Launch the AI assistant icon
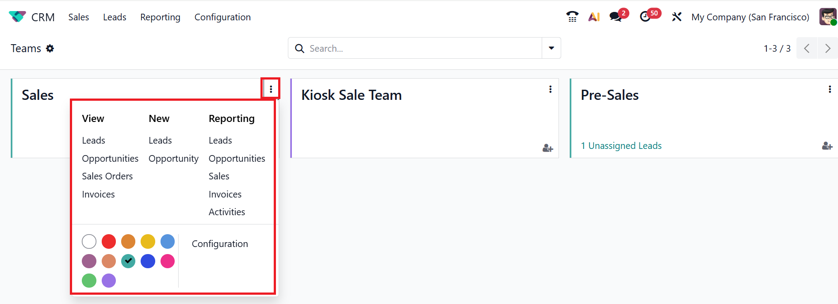This screenshot has height=304, width=838. tap(594, 17)
